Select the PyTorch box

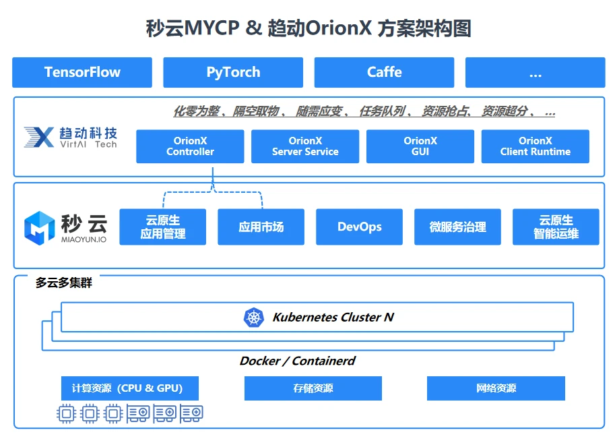(233, 72)
